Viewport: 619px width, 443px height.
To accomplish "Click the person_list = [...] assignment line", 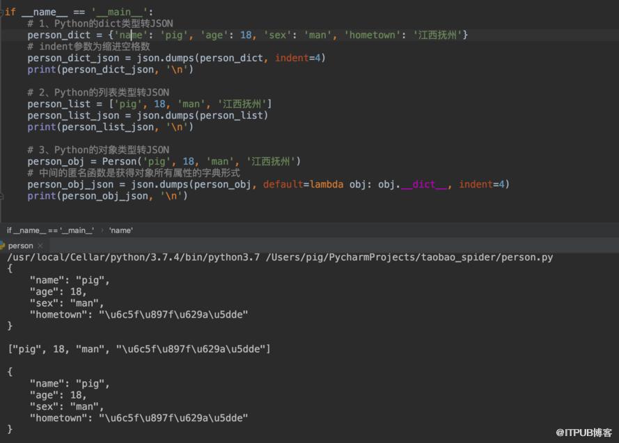I will [x=150, y=104].
